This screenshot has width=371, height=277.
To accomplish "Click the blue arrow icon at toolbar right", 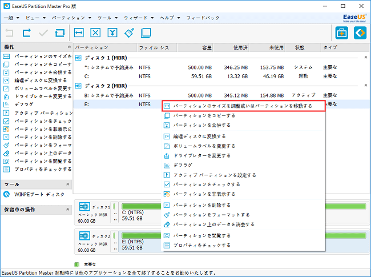I will pyautogui.click(x=360, y=33).
